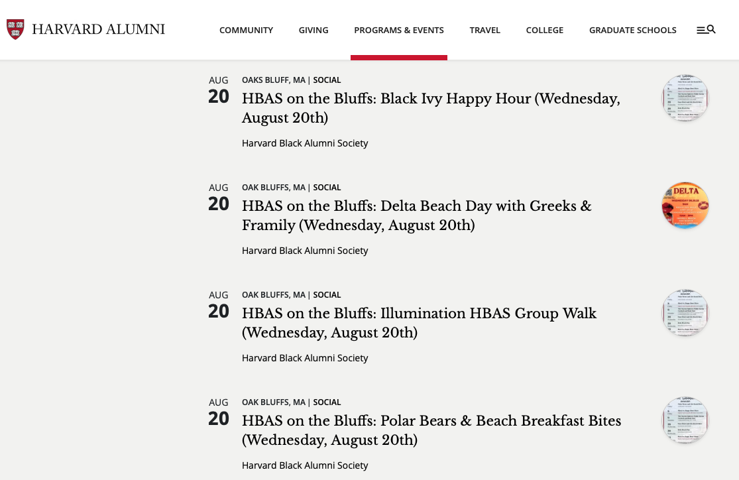This screenshot has width=739, height=480.
Task: Click Social tag on Black Ivy event
Action: click(x=327, y=80)
